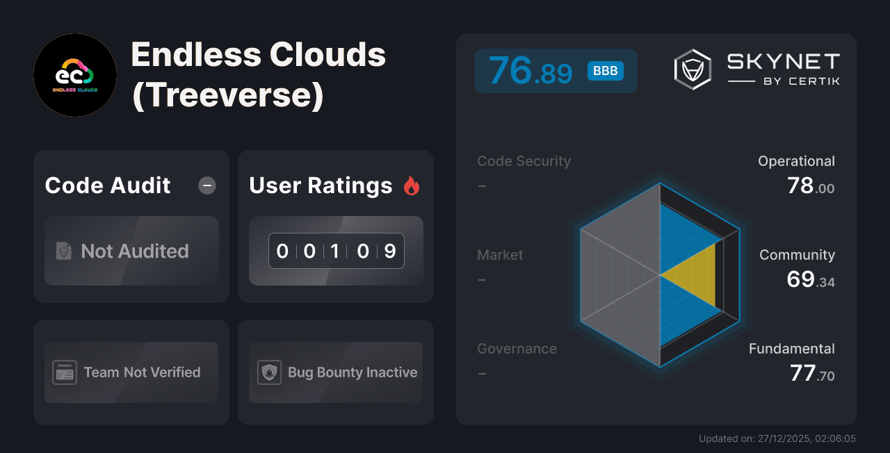Image resolution: width=890 pixels, height=453 pixels.
Task: Toggle the Team Not Verified status
Action: pos(131,372)
